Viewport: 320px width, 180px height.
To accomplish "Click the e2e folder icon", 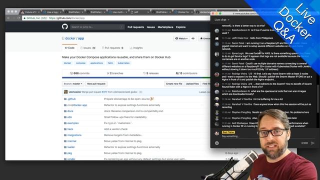I will (65, 117).
